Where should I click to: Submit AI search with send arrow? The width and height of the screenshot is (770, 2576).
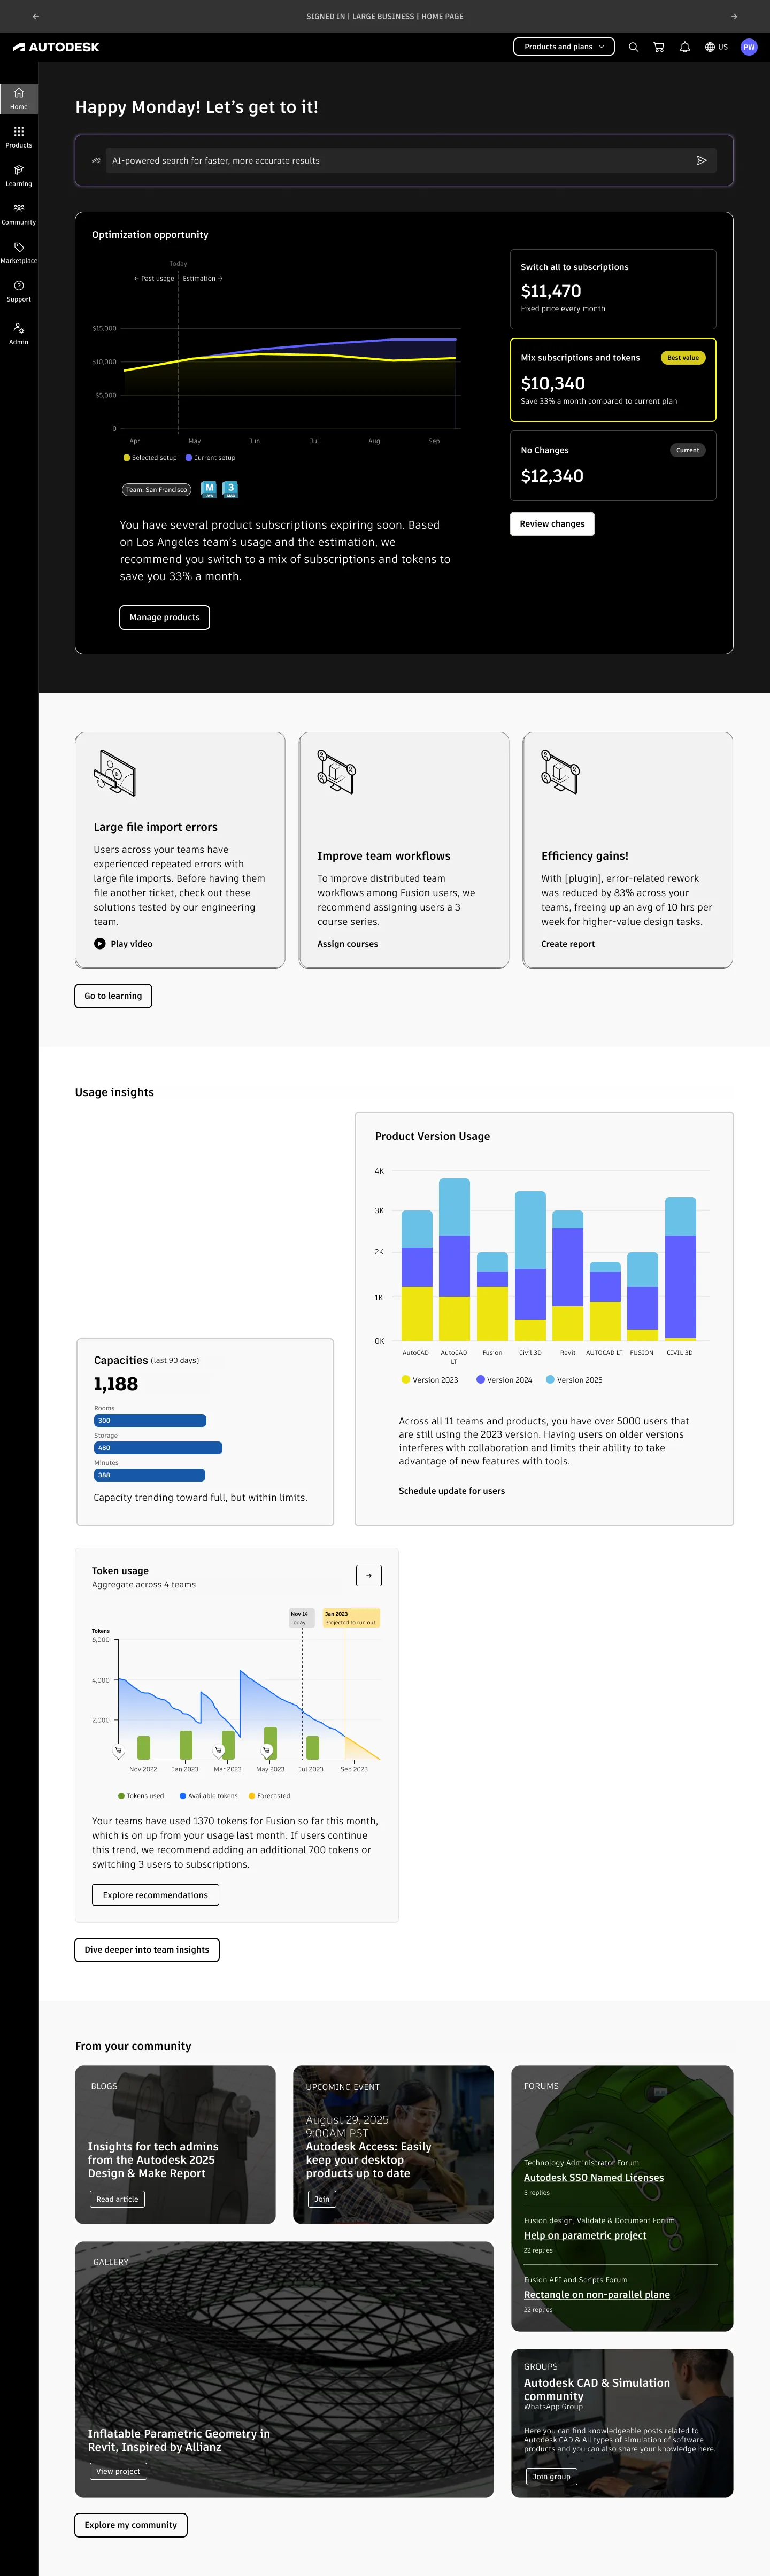click(702, 160)
